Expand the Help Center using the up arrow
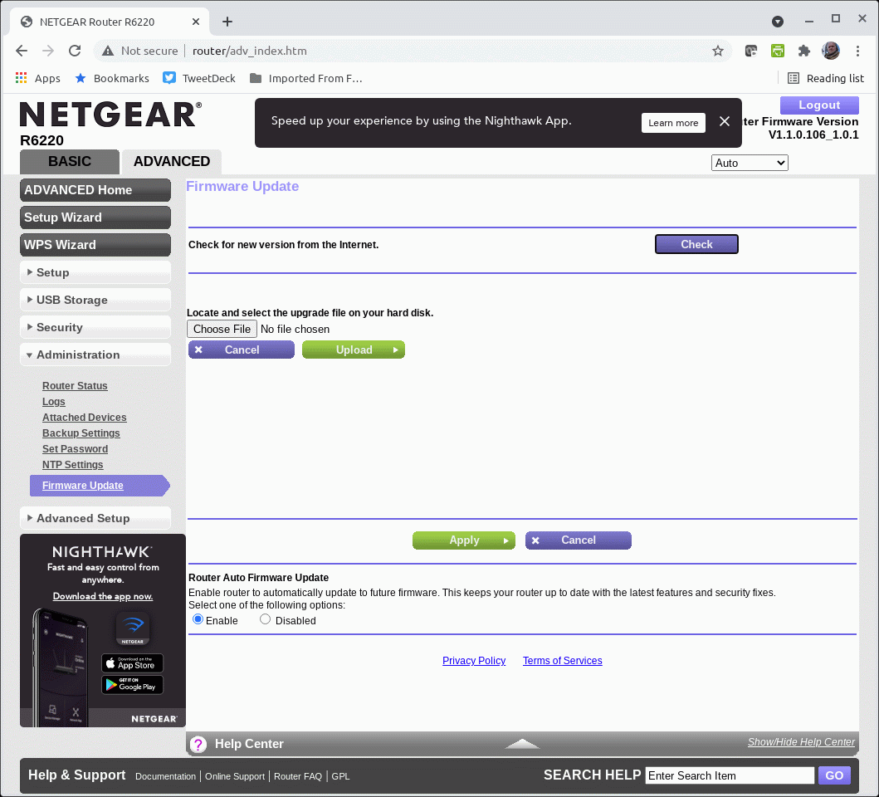 (x=522, y=744)
